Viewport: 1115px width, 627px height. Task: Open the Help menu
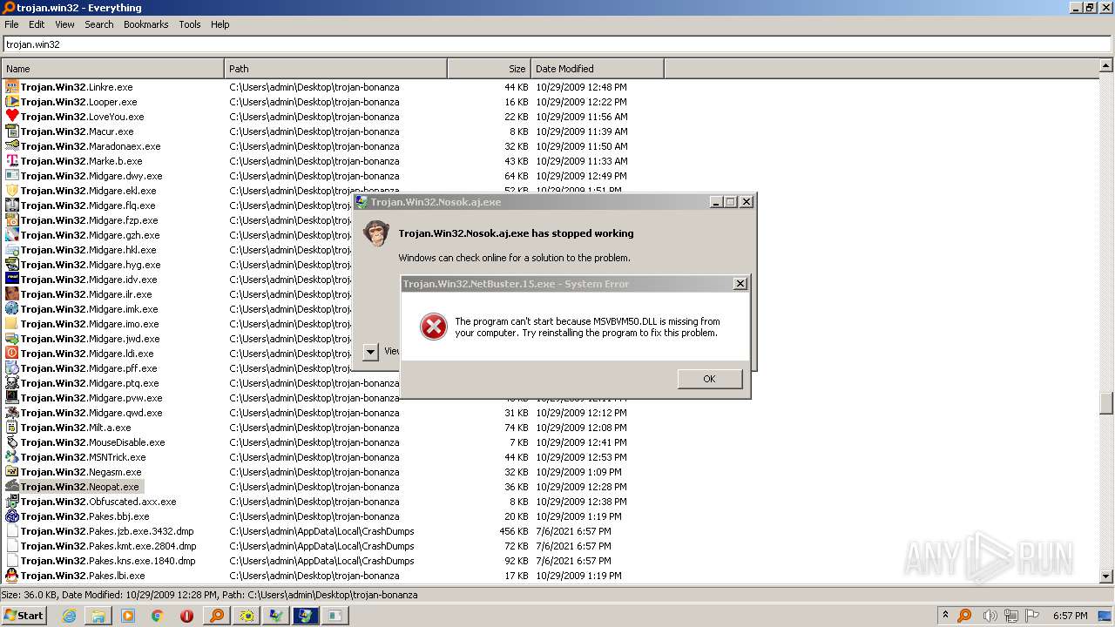(x=220, y=24)
